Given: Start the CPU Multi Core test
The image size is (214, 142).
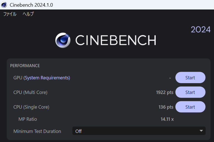Looking at the screenshot, I should 190,92.
